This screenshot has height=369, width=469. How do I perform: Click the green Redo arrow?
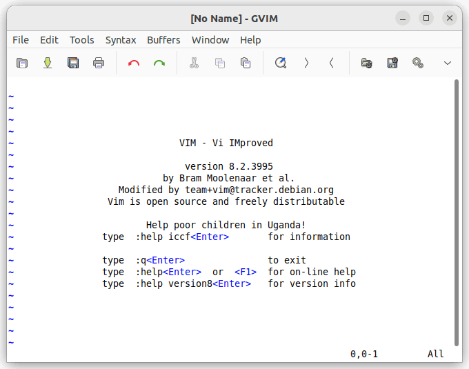pyautogui.click(x=159, y=63)
